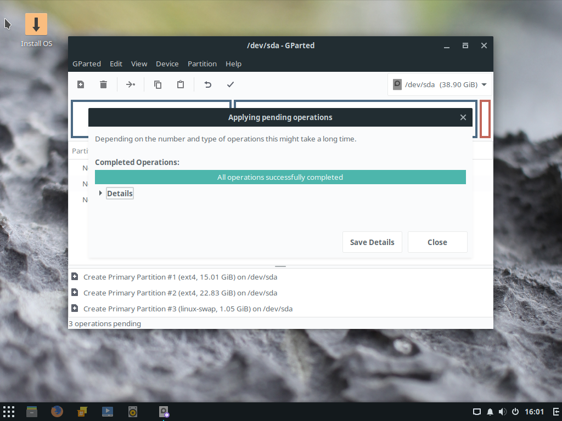Click the Copy partition icon
This screenshot has width=562, height=421.
pos(158,84)
